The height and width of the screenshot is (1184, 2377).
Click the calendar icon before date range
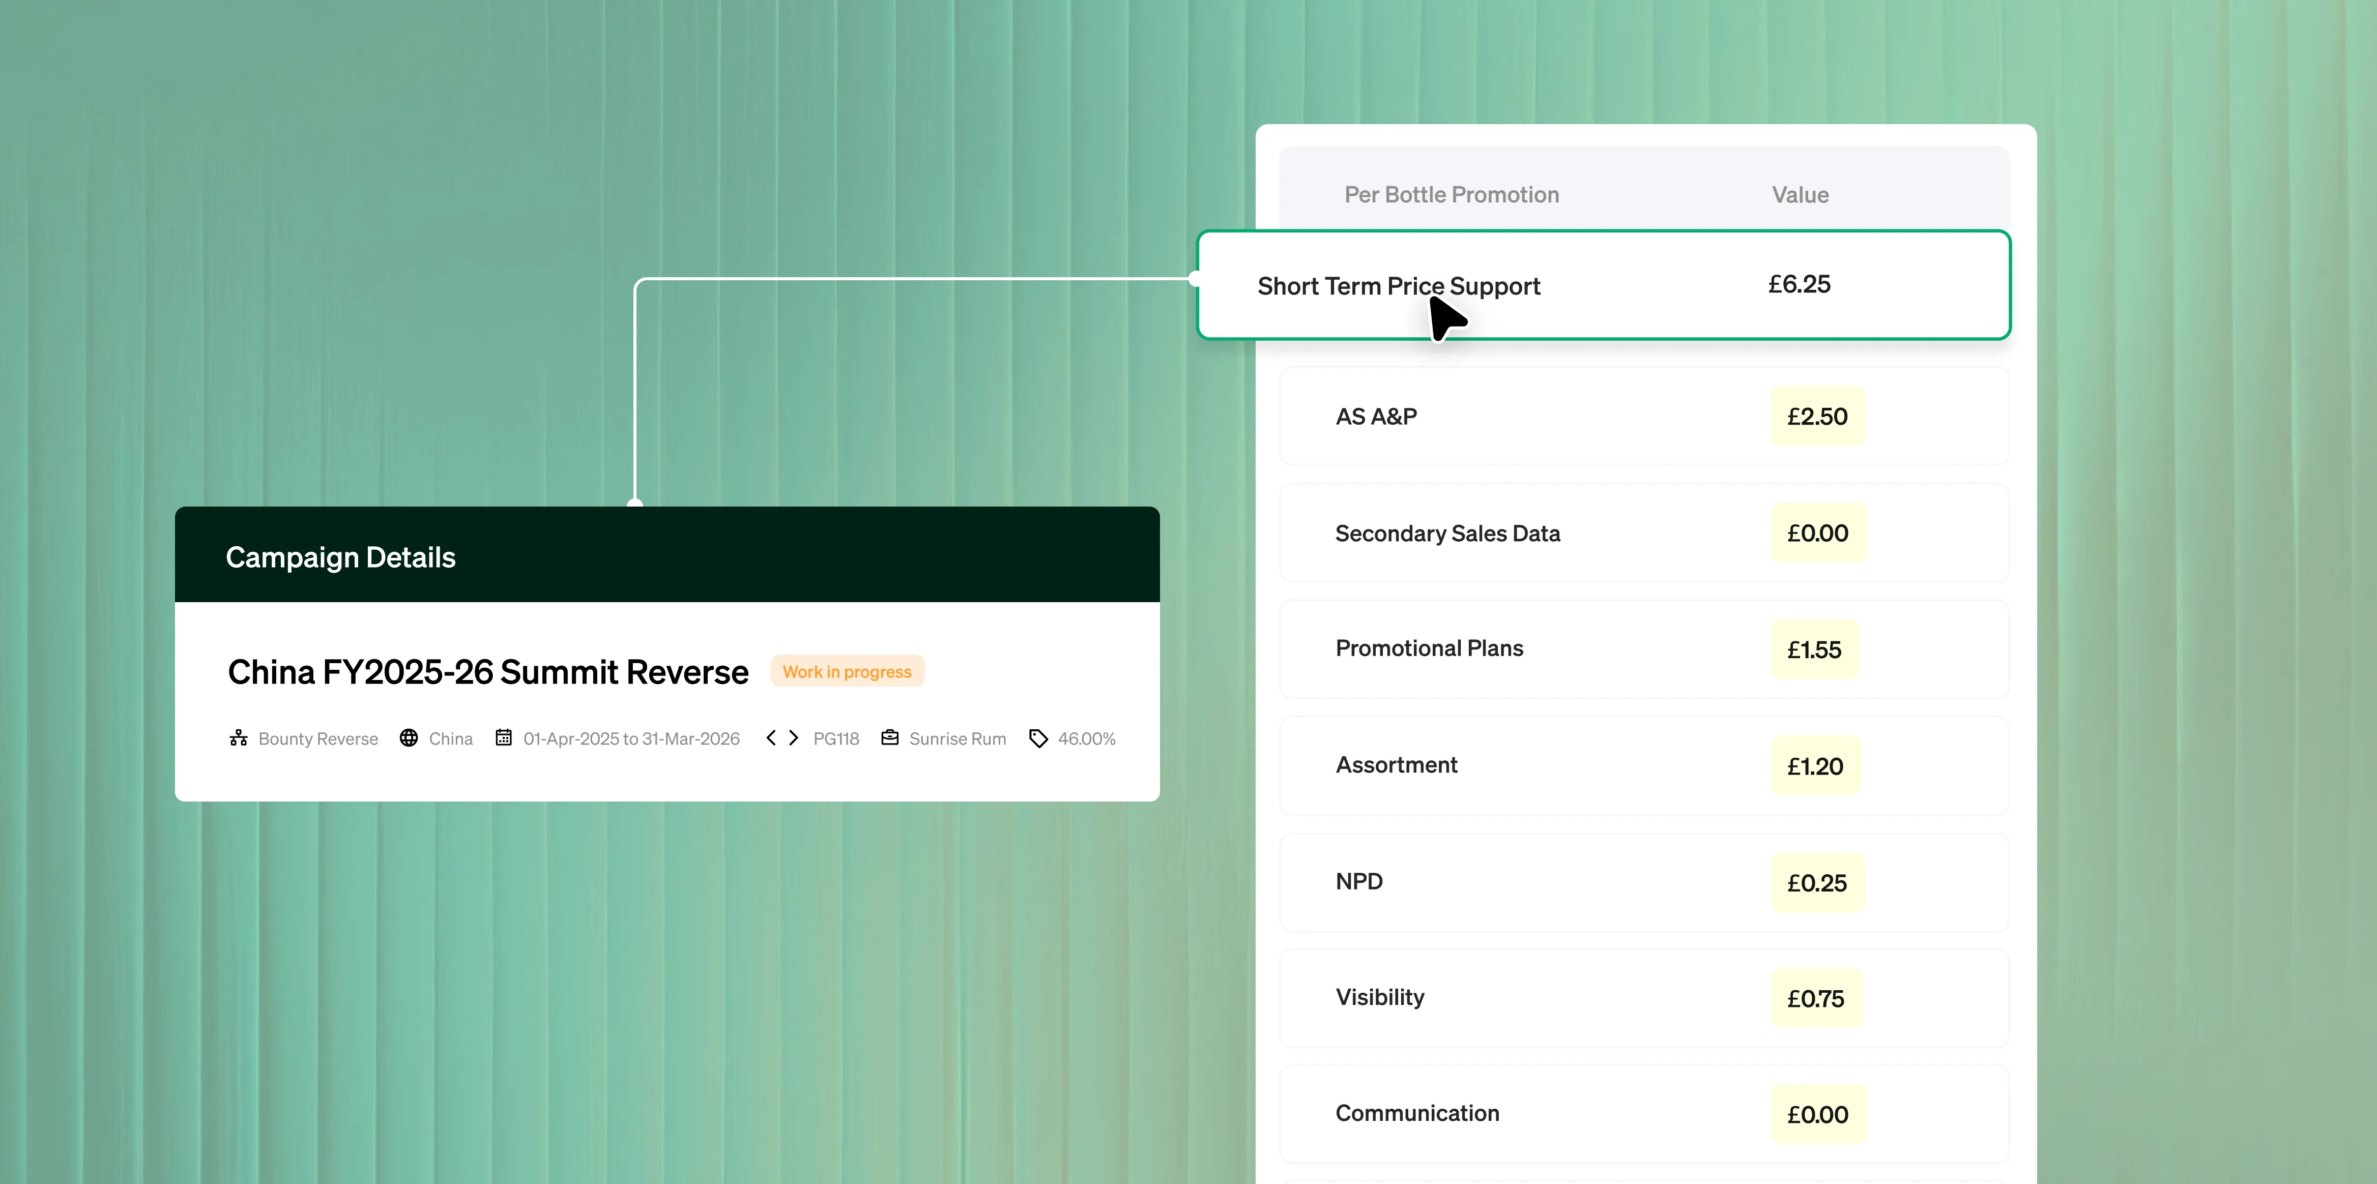(x=504, y=738)
